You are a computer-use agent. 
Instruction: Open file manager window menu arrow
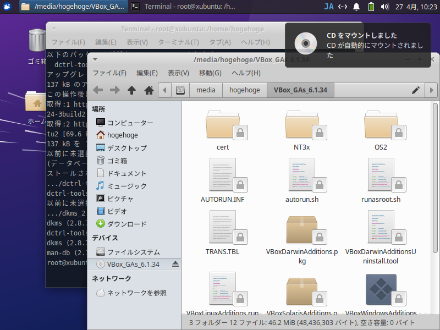pos(95,59)
